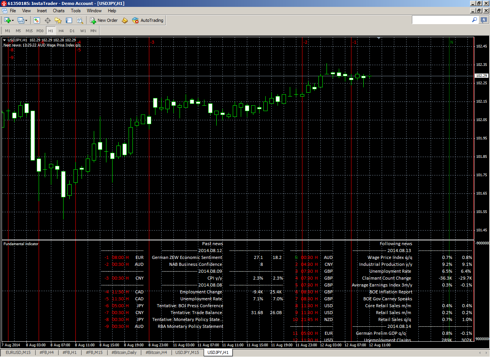Open the Strategy Tester magnifier icon
The width and height of the screenshot is (490, 357).
pos(80,20)
